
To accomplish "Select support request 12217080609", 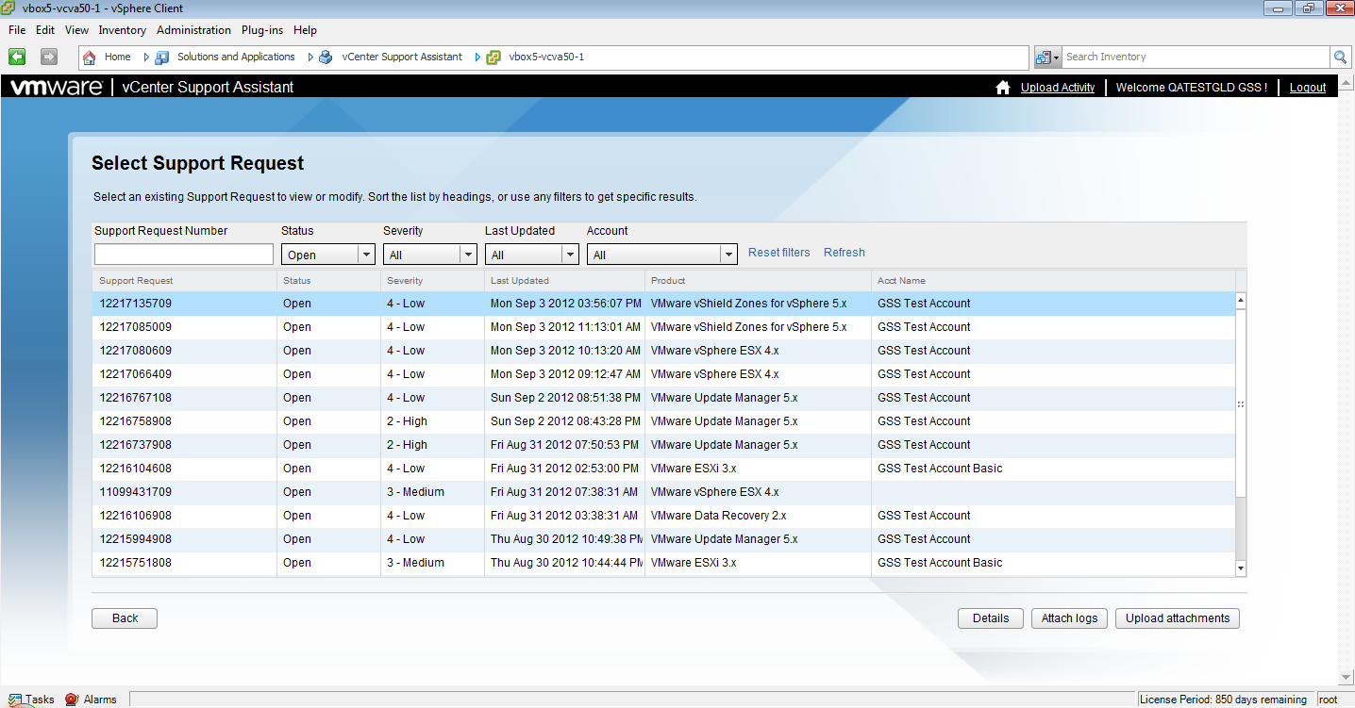I will [663, 351].
